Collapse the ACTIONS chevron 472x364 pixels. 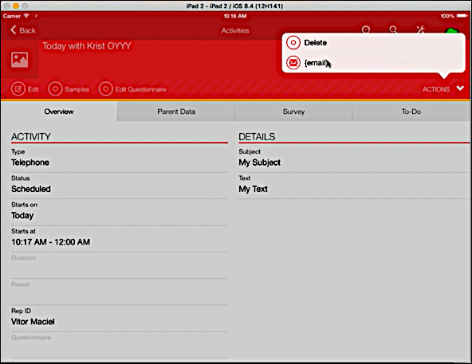click(460, 88)
